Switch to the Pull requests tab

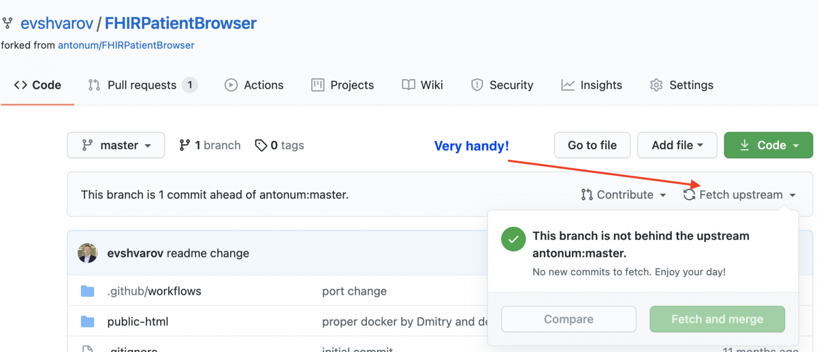(x=142, y=85)
